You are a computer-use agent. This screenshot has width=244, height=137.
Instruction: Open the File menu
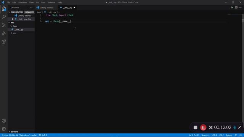(x=8, y=3)
